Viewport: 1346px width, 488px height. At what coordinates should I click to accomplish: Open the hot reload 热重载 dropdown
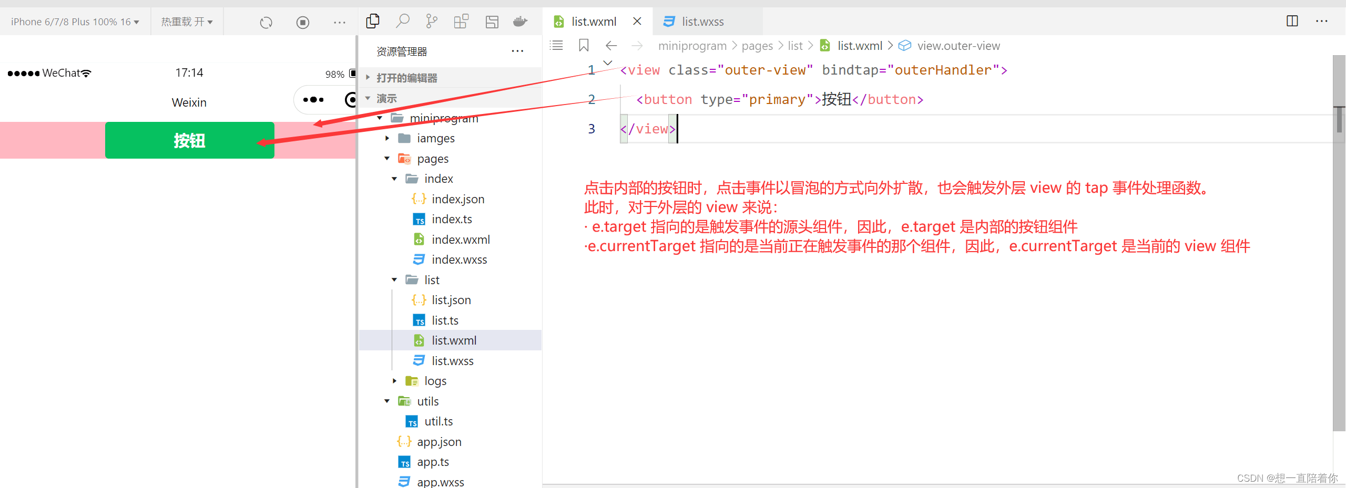click(x=187, y=22)
